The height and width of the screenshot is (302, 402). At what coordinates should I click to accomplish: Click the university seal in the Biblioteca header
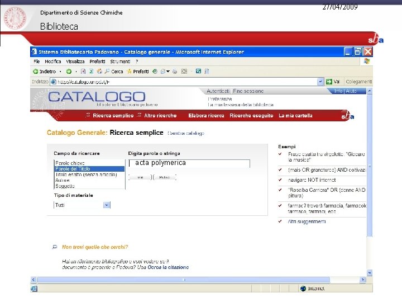click(x=15, y=18)
